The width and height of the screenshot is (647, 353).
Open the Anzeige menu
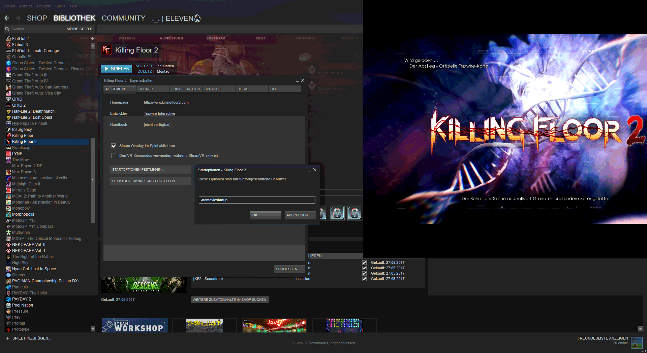coord(26,6)
